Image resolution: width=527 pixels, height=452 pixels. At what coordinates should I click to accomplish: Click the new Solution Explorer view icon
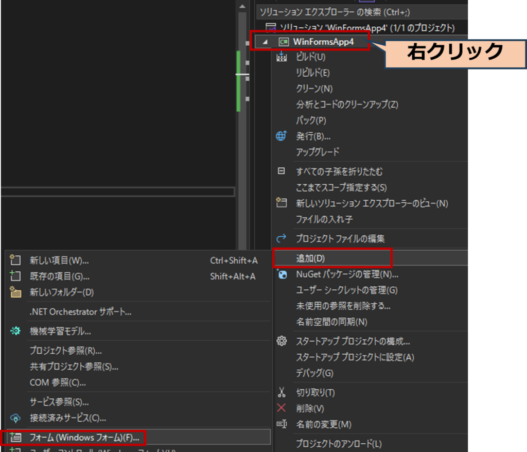(x=282, y=202)
